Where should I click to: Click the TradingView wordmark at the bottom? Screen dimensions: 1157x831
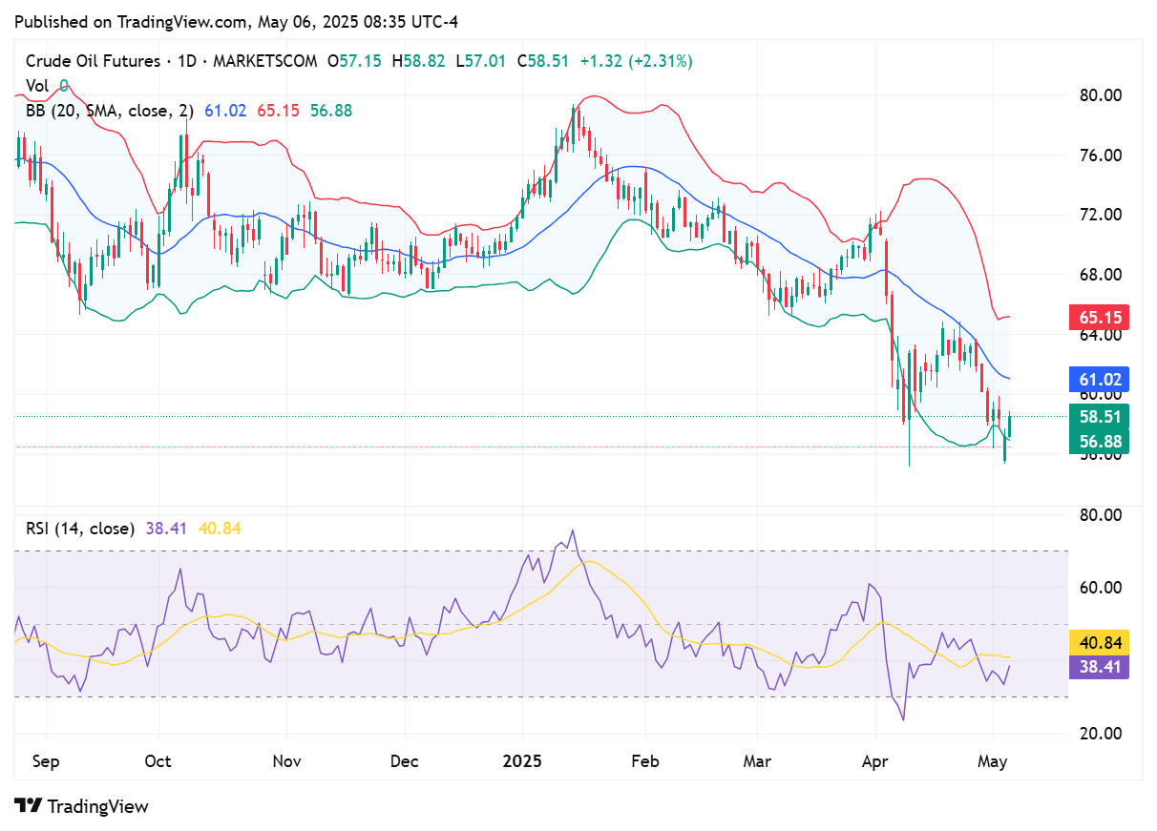(97, 806)
